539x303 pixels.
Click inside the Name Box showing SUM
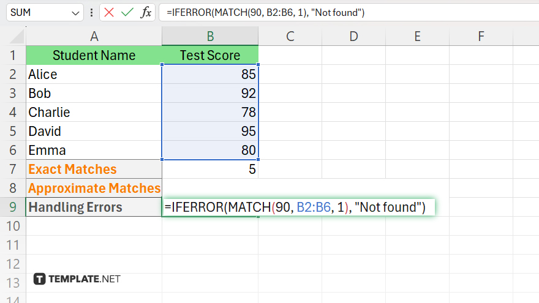[x=37, y=13]
